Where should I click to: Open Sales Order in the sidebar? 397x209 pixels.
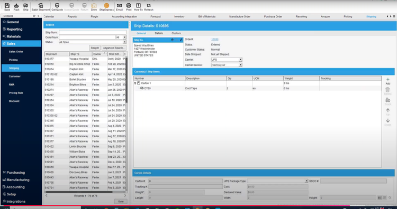point(16,52)
